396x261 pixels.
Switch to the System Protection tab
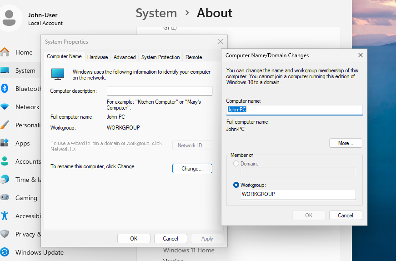coord(160,57)
